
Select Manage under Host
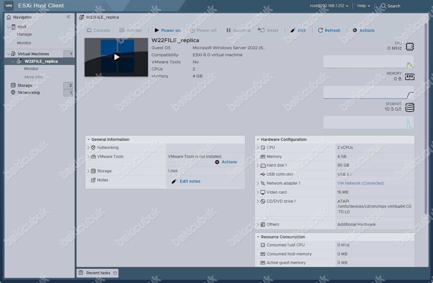point(24,34)
